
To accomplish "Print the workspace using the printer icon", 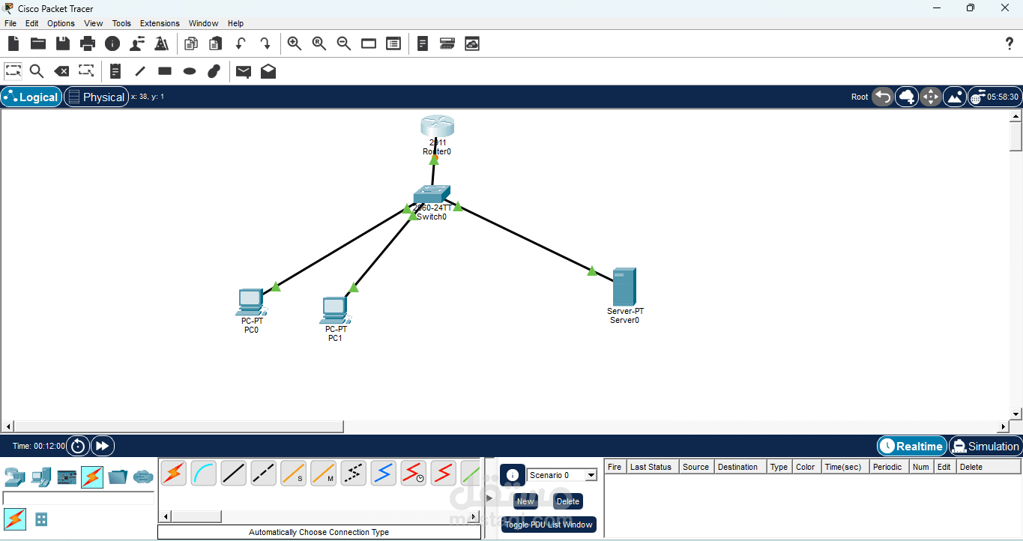I will (88, 43).
